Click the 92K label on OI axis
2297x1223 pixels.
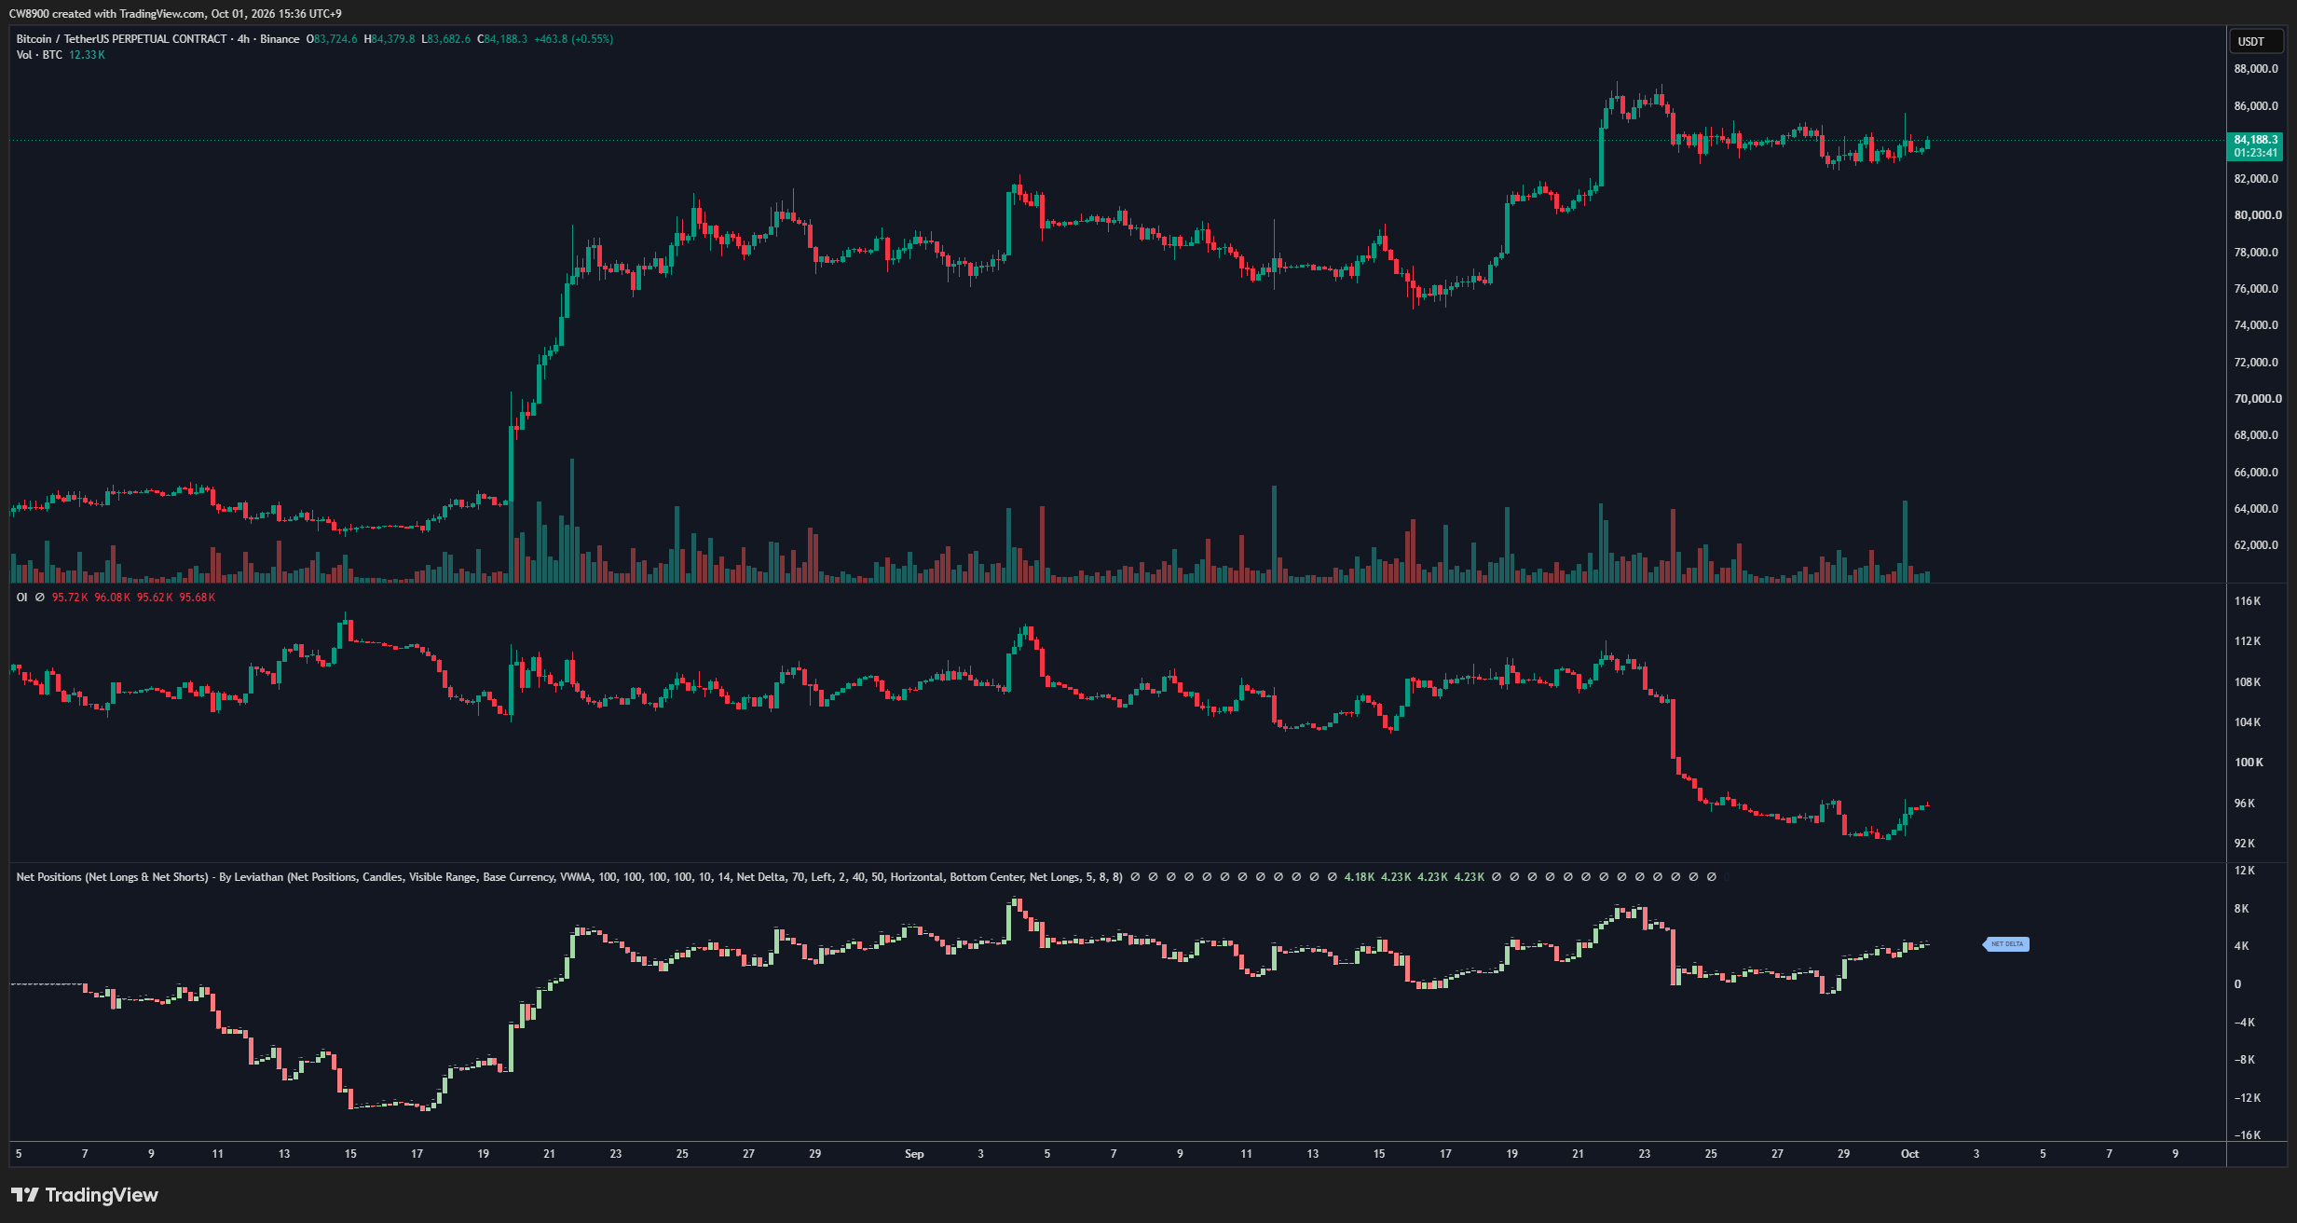[x=2245, y=844]
